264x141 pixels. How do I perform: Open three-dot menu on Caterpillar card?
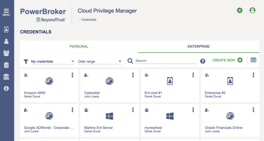click(133, 75)
